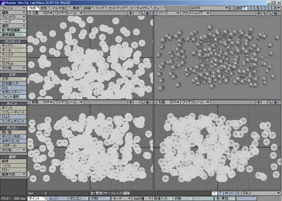Click the スプレーポイント button
The width and height of the screenshot is (282, 201).
tap(13, 112)
